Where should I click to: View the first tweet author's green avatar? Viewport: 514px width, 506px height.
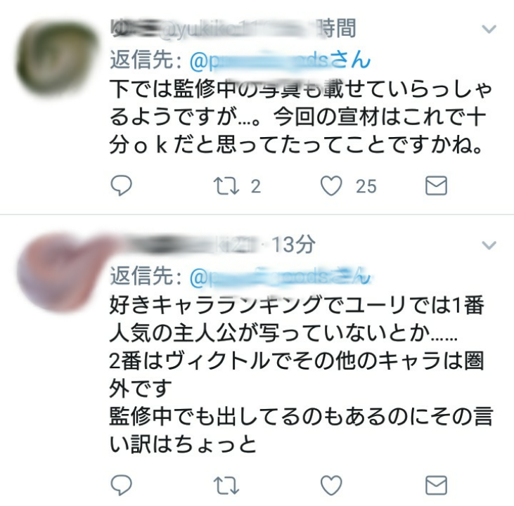point(57,59)
